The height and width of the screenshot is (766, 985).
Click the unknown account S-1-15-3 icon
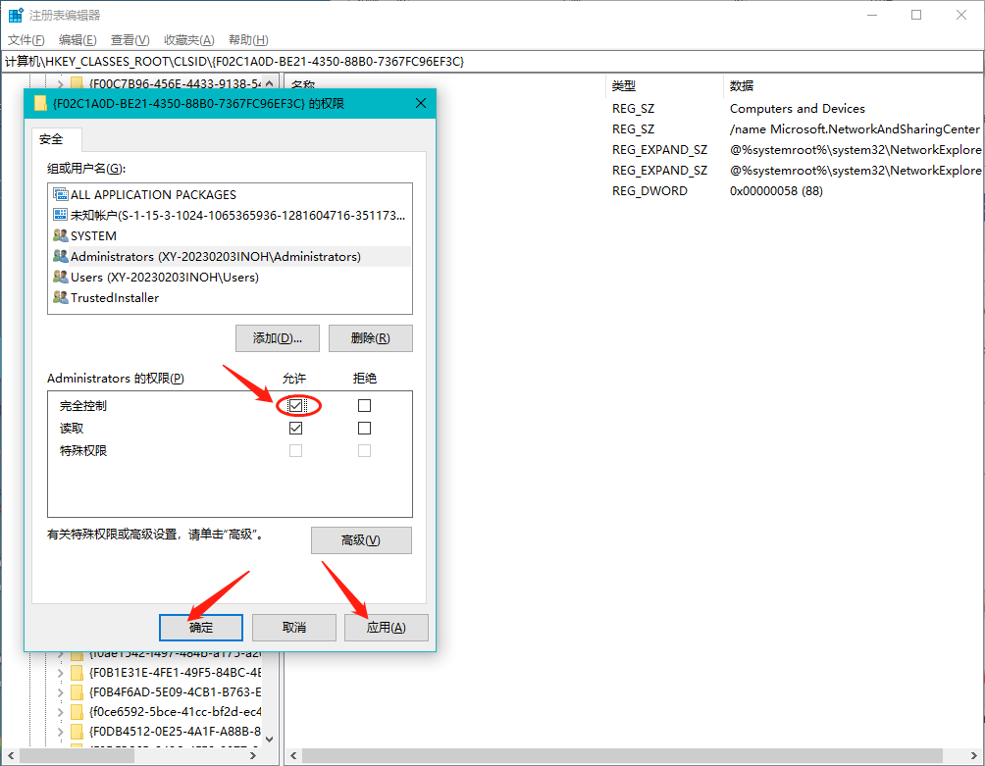pyautogui.click(x=60, y=215)
